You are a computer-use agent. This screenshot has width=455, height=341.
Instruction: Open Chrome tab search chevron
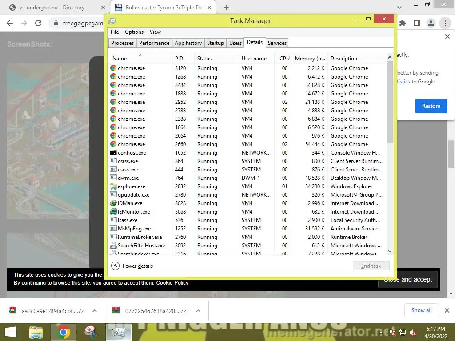tap(399, 8)
